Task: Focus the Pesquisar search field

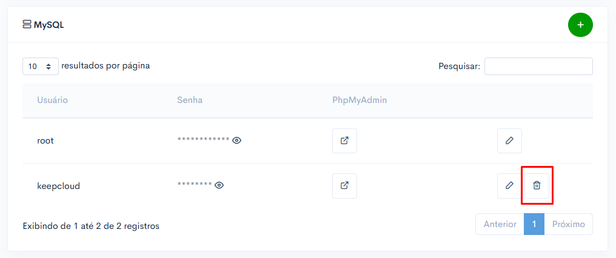Action: (538, 67)
